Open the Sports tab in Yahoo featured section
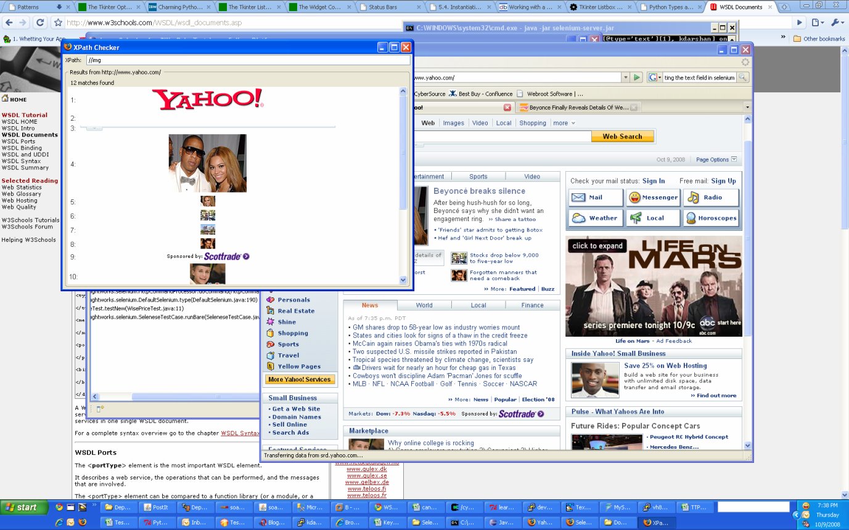This screenshot has width=849, height=530. (478, 176)
